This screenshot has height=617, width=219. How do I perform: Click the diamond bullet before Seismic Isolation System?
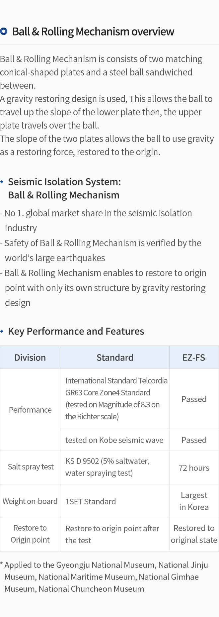2,182
